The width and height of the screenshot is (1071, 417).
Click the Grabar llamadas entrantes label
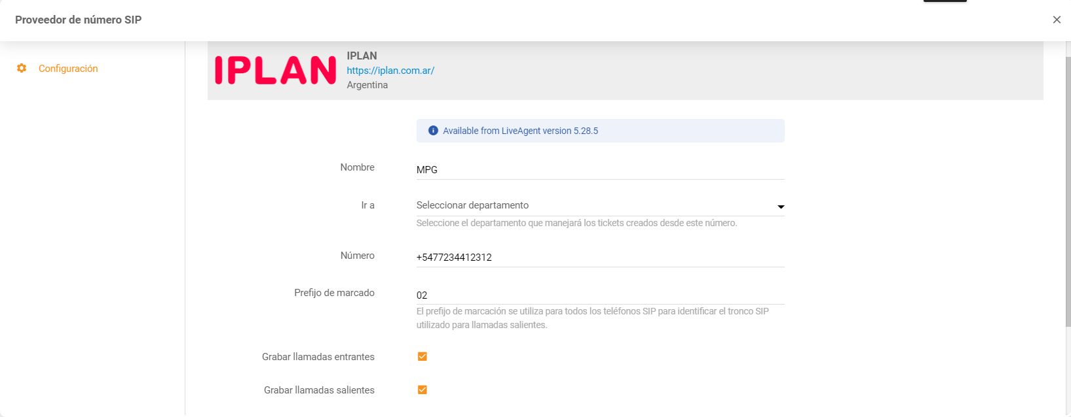click(x=318, y=357)
